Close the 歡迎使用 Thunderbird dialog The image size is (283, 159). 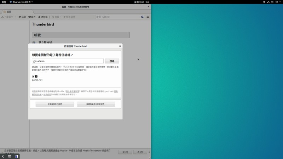click(x=120, y=46)
